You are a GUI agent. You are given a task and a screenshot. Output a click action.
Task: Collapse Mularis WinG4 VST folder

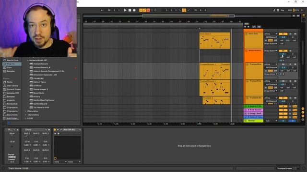pyautogui.click(x=28, y=61)
